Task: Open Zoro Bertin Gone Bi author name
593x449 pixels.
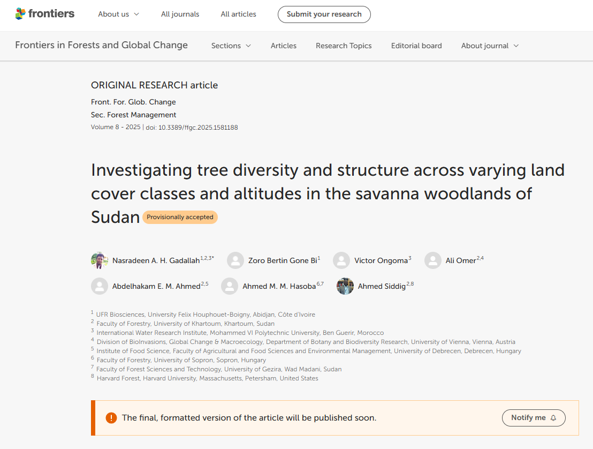Action: point(283,260)
